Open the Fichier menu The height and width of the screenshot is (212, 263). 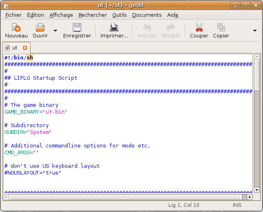[14, 15]
